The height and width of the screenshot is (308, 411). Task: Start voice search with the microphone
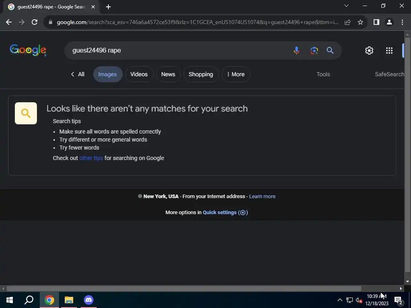pos(297,50)
